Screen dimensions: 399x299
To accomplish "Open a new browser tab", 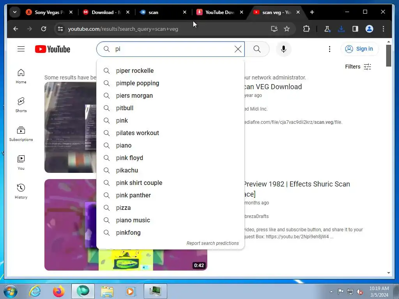I will (312, 12).
